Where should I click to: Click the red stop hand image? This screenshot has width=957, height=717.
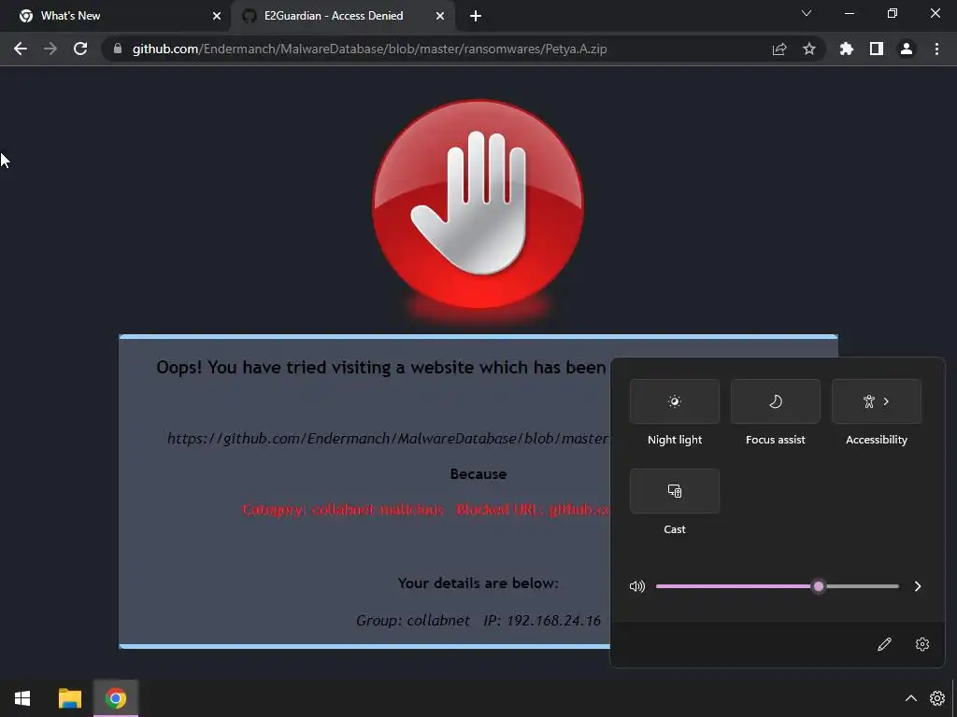point(478,206)
